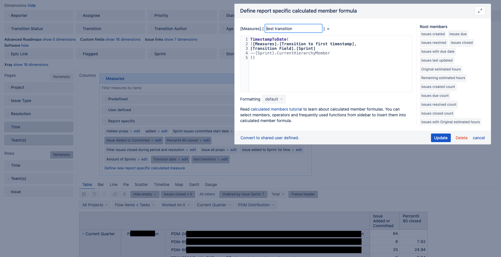Screen dimensions: 501x257
Task: Click the Update button
Action: [440, 138]
